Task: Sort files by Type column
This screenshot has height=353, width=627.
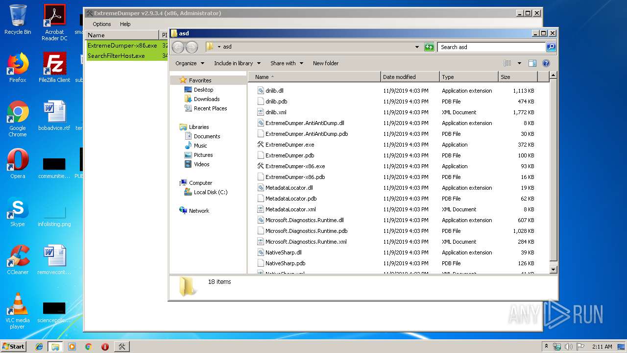Action: pos(469,77)
